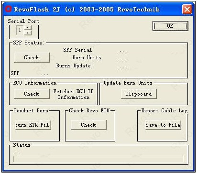Click the Burn Units label
The width and height of the screenshot is (197, 173).
click(x=87, y=57)
